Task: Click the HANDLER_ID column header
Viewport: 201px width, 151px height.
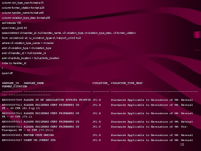Action: [x=10, y=83]
